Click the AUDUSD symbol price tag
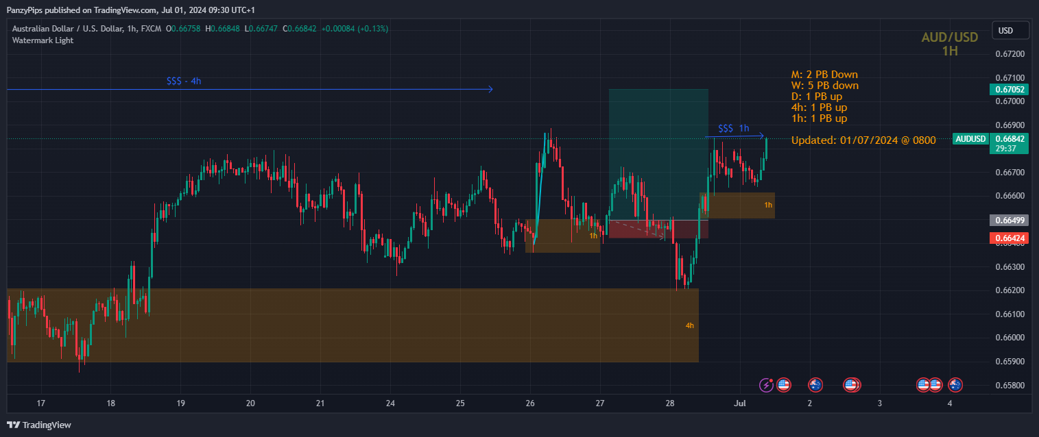1039x437 pixels. [x=970, y=139]
